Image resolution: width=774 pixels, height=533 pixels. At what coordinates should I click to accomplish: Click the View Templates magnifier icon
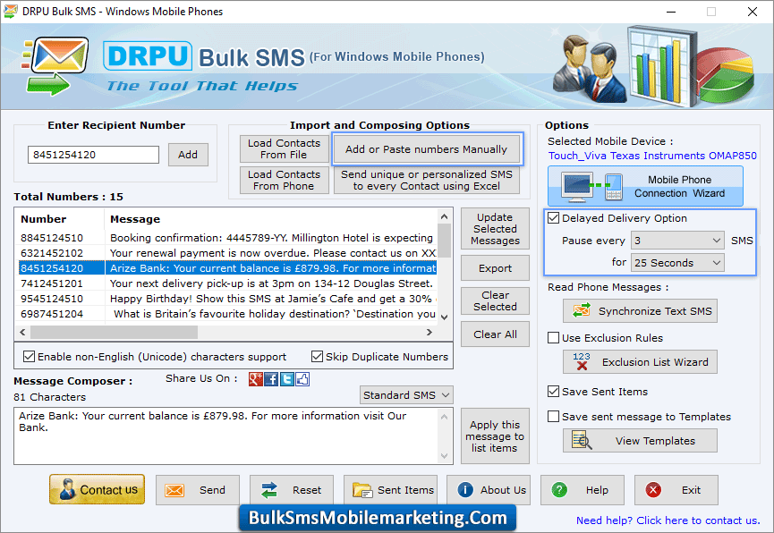[x=582, y=440]
